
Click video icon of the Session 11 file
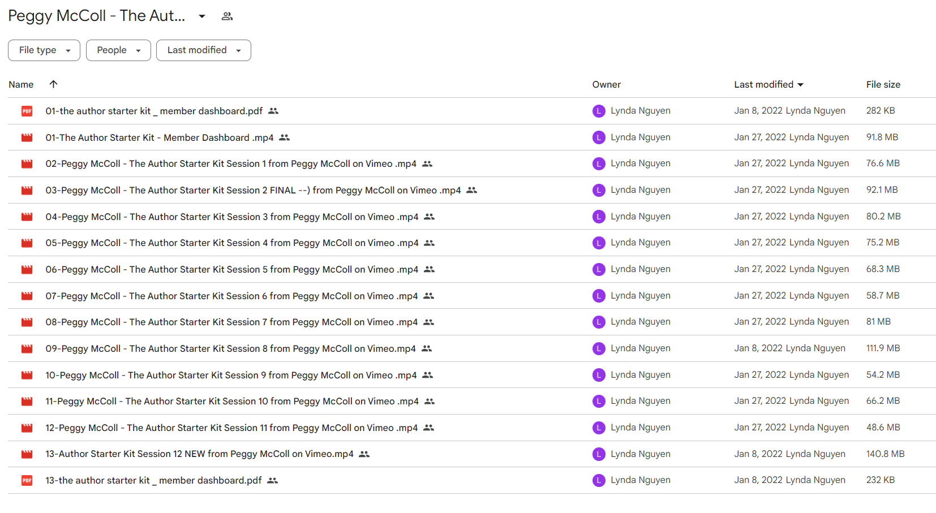tap(27, 428)
